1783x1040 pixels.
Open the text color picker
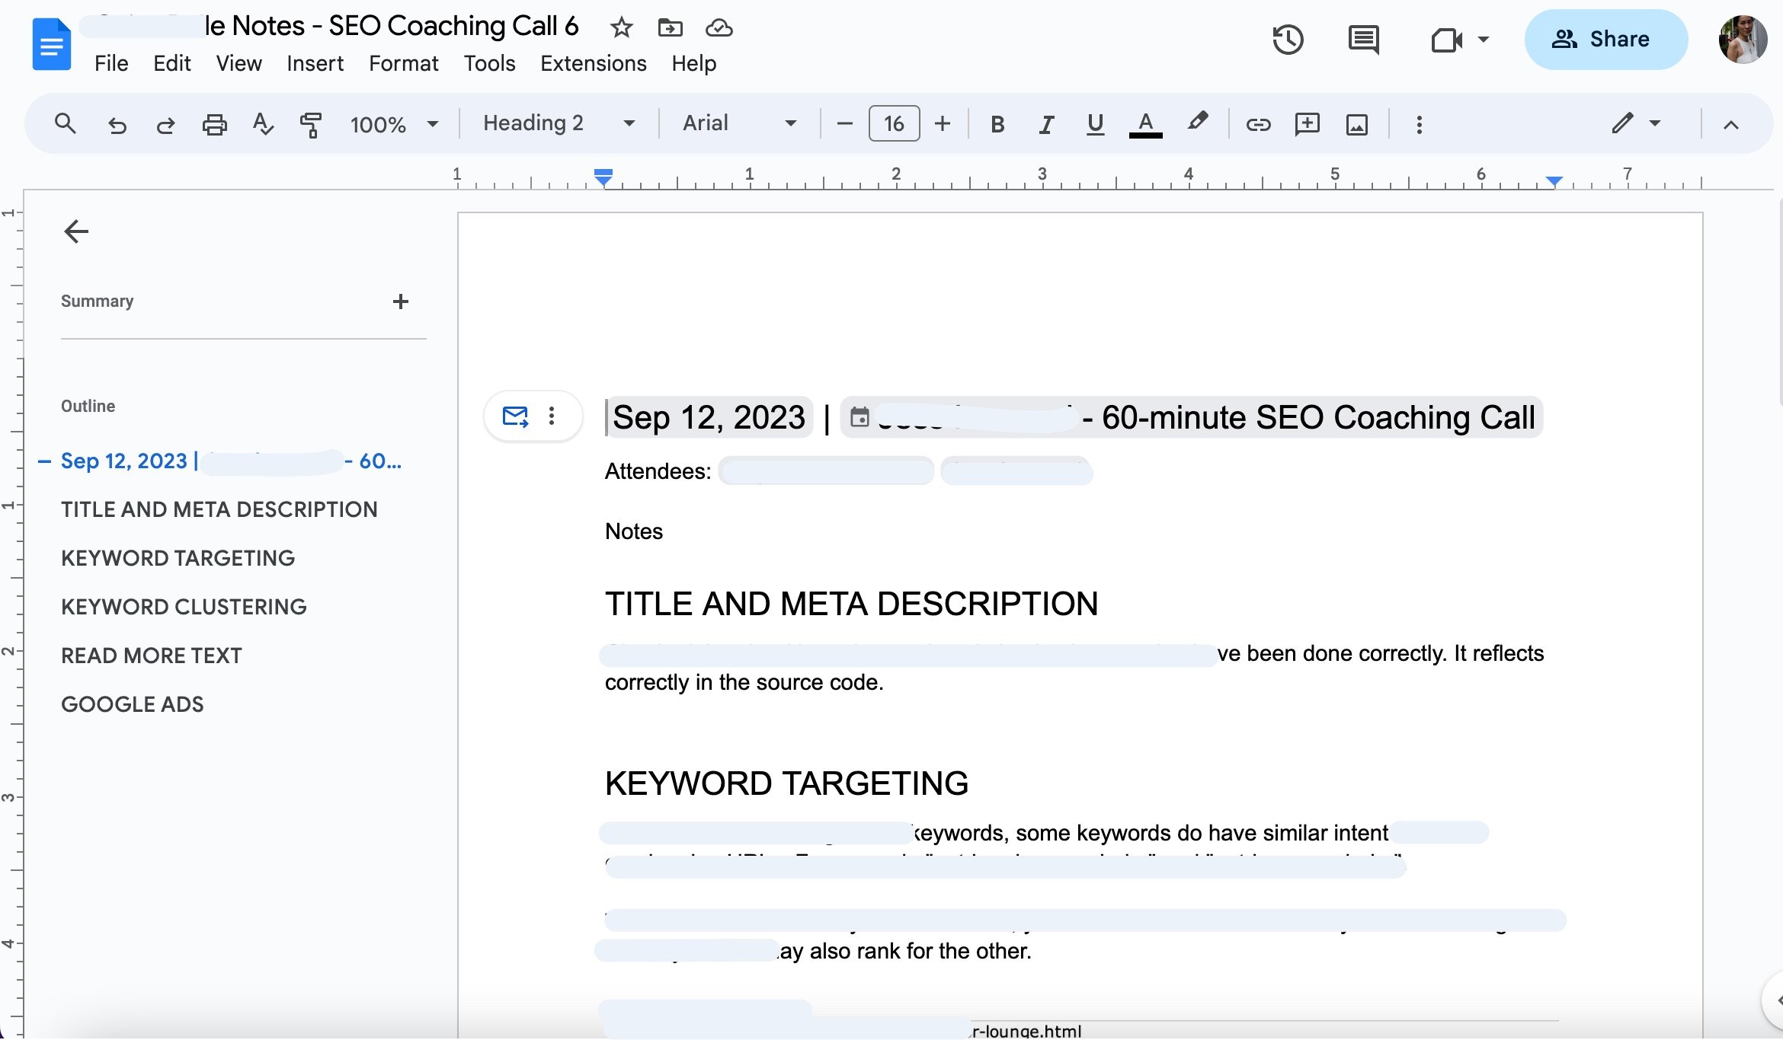coord(1144,124)
